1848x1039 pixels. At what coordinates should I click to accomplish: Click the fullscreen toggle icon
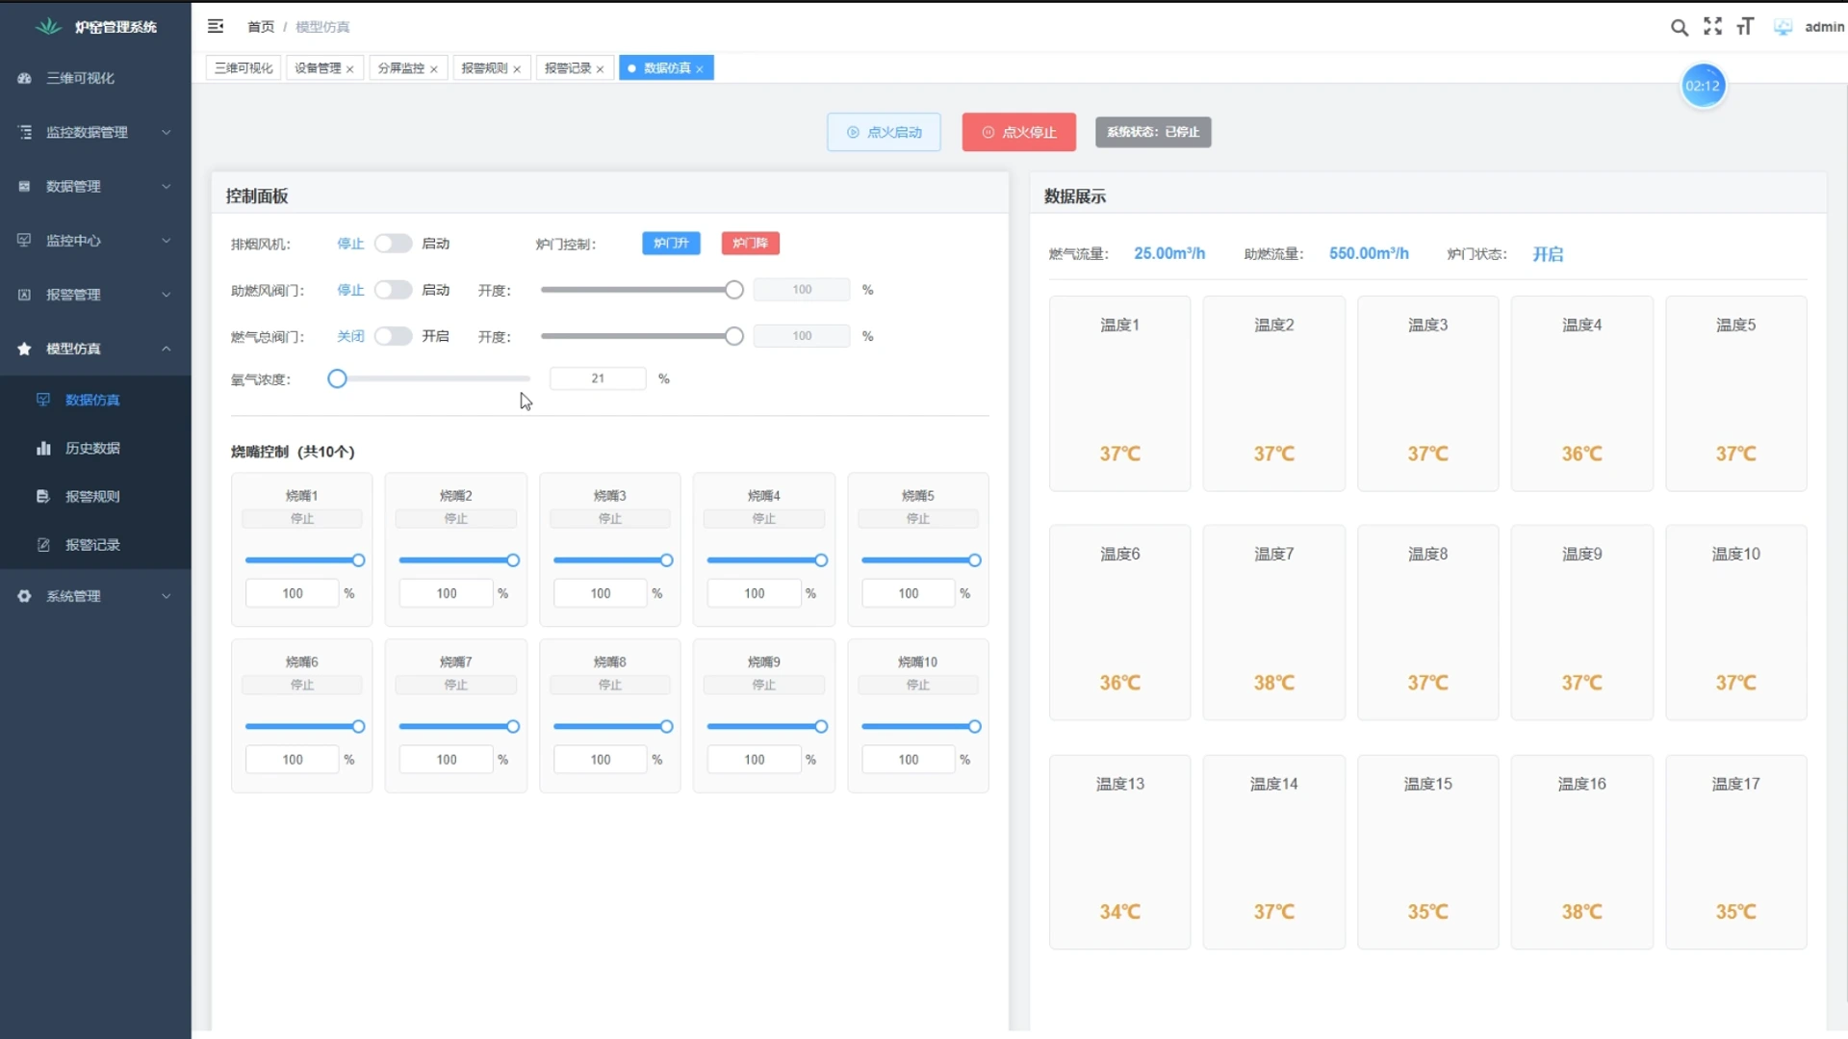1712,26
